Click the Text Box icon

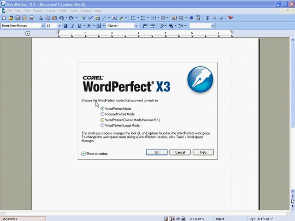114,18
